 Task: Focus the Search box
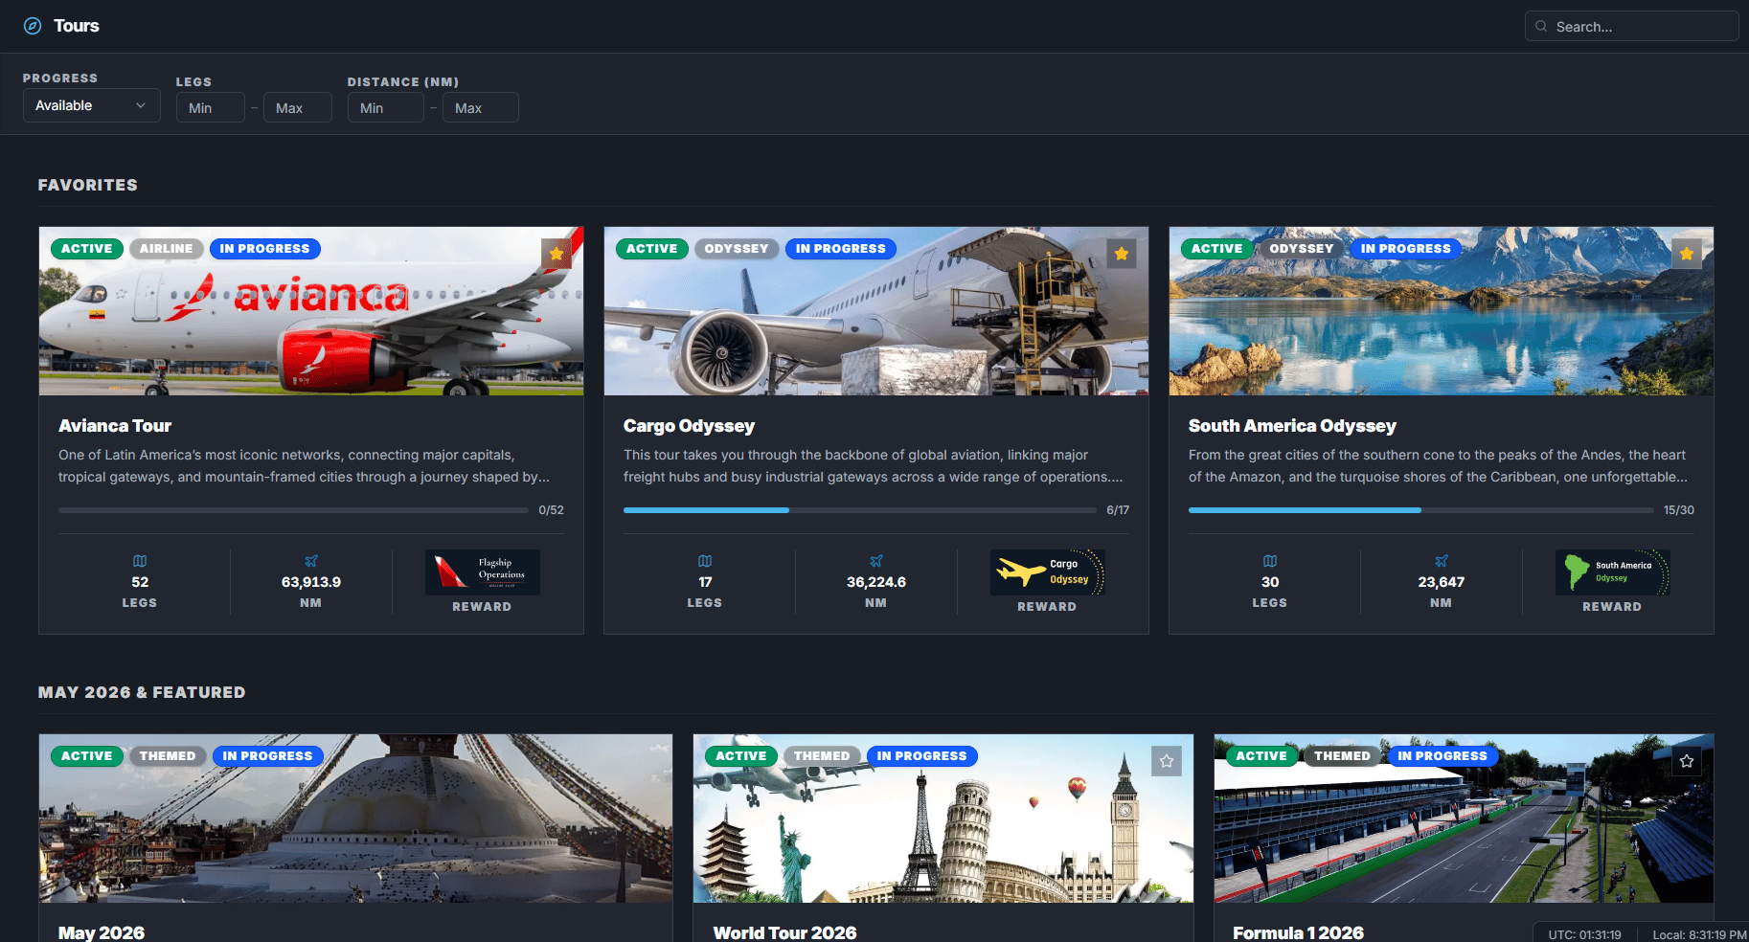click(1632, 26)
